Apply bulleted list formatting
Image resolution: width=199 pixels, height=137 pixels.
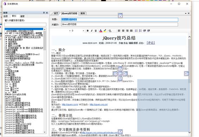coord(140,31)
